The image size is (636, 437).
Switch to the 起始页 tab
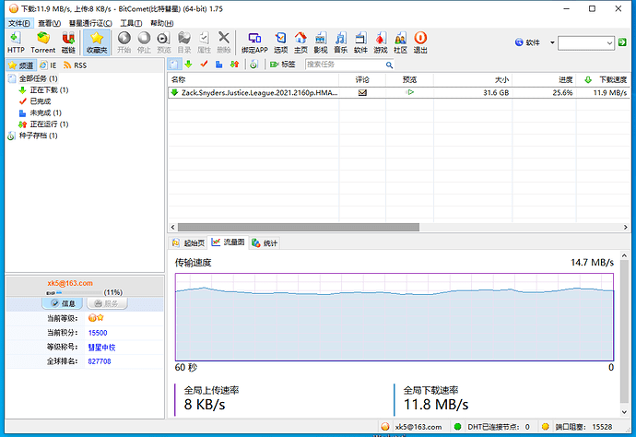[188, 243]
